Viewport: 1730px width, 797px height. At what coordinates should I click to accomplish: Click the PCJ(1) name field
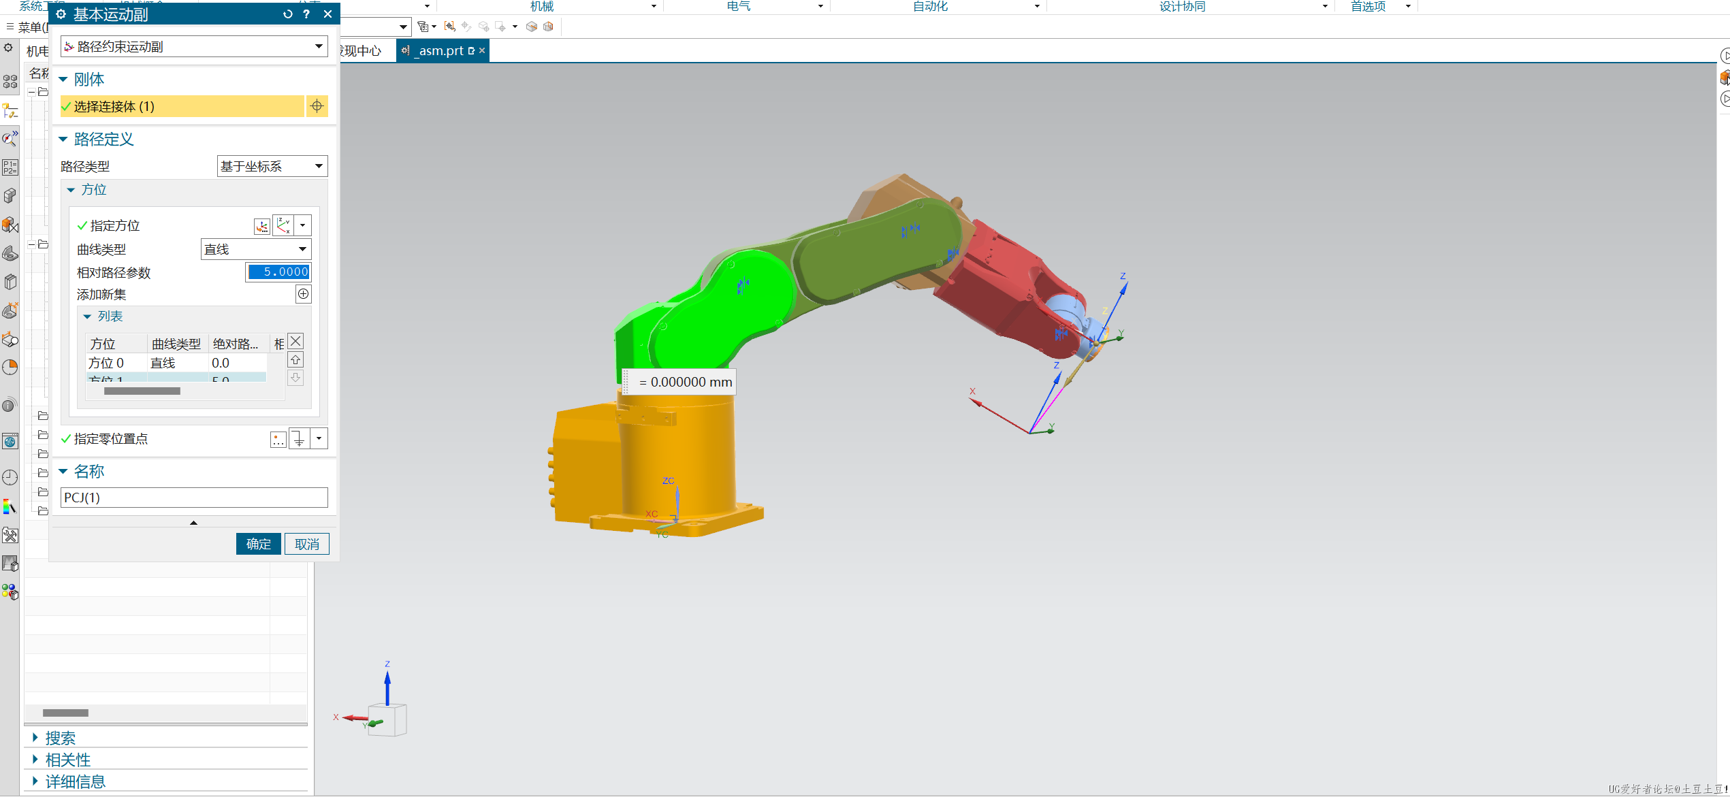point(194,498)
